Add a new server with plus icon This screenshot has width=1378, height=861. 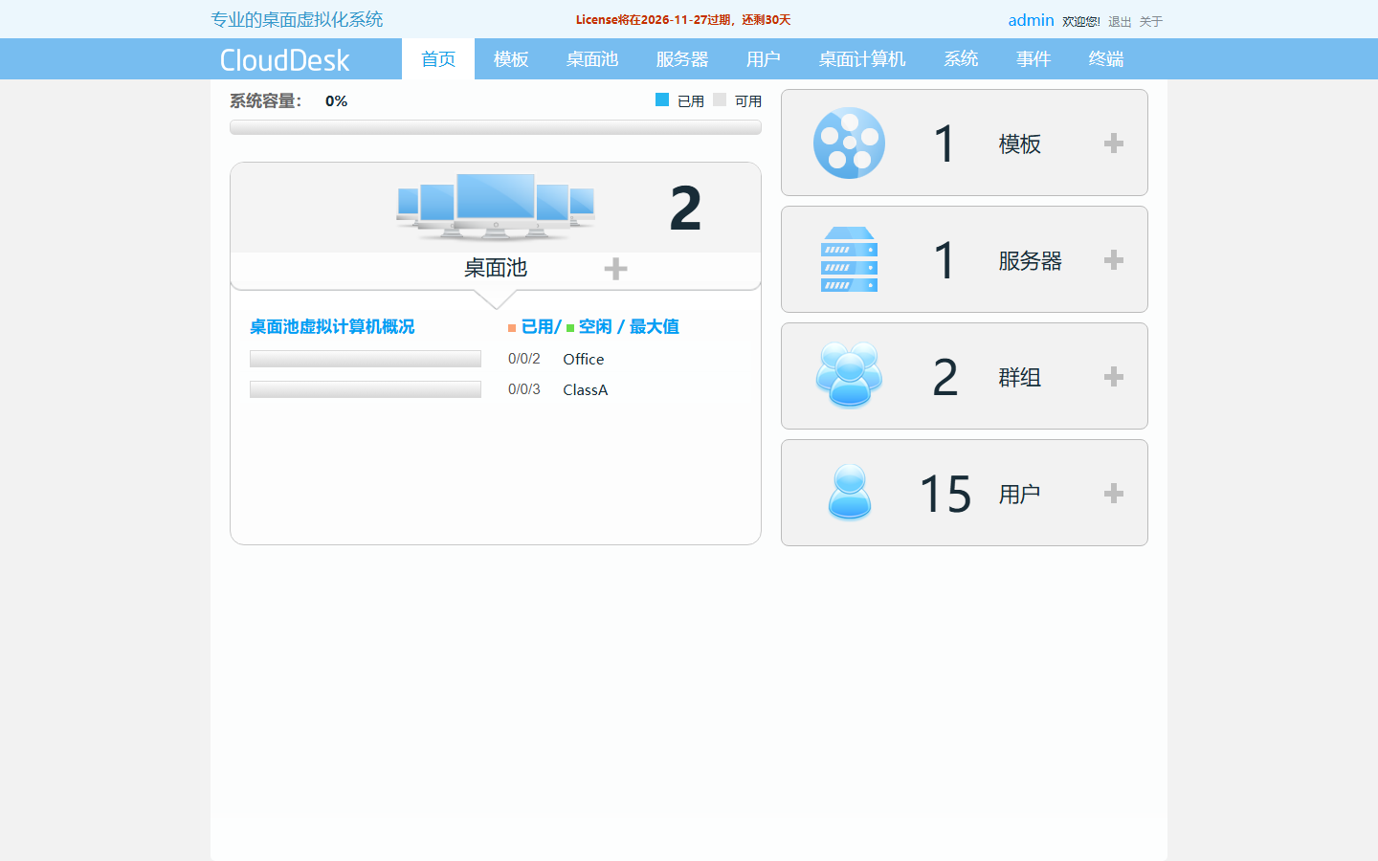coord(1114,260)
